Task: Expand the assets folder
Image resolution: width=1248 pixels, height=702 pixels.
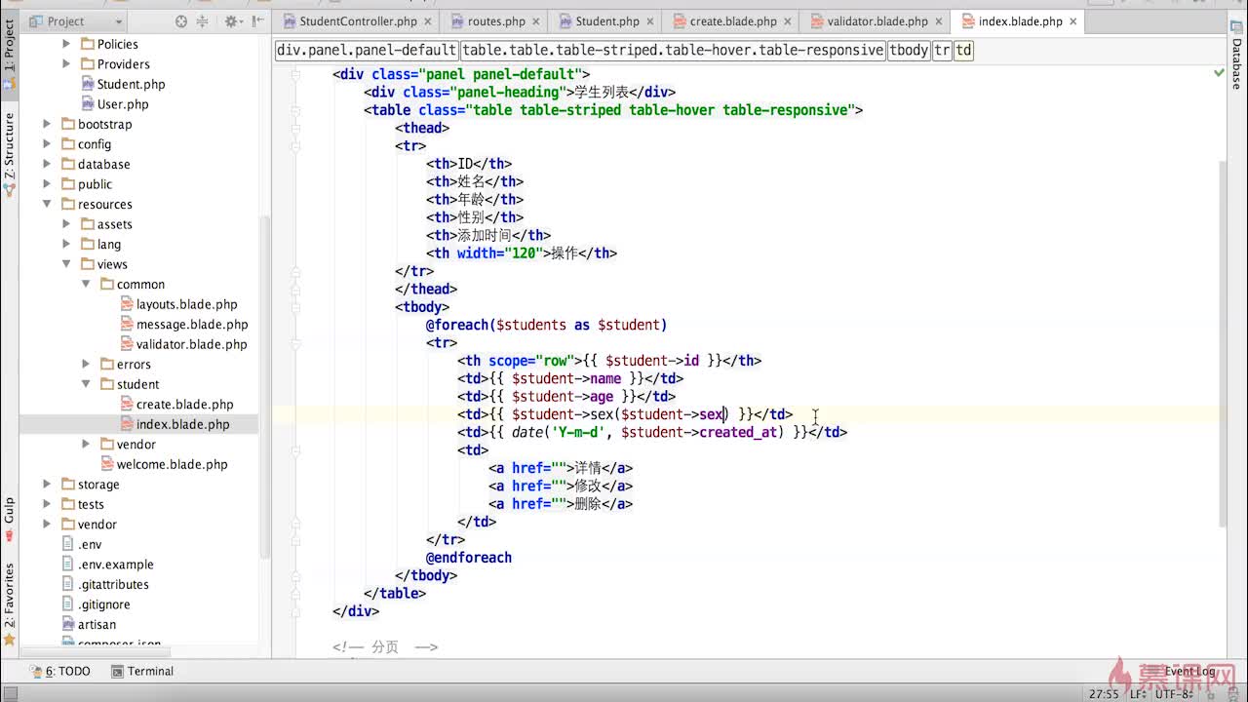Action: [x=66, y=224]
